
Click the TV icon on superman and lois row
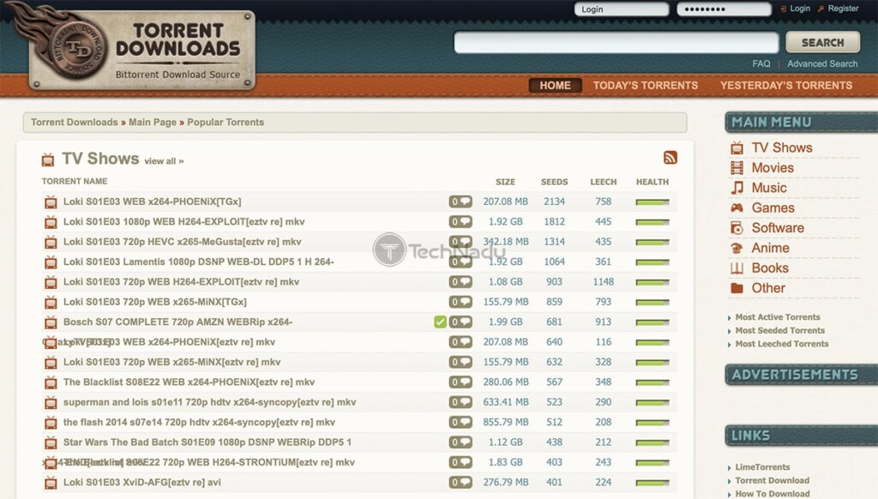[51, 402]
